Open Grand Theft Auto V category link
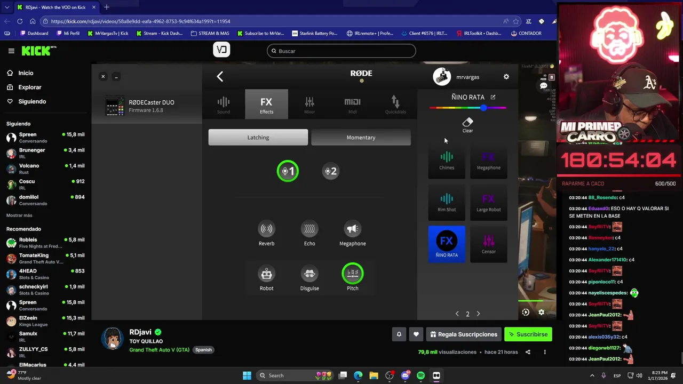 (x=159, y=350)
